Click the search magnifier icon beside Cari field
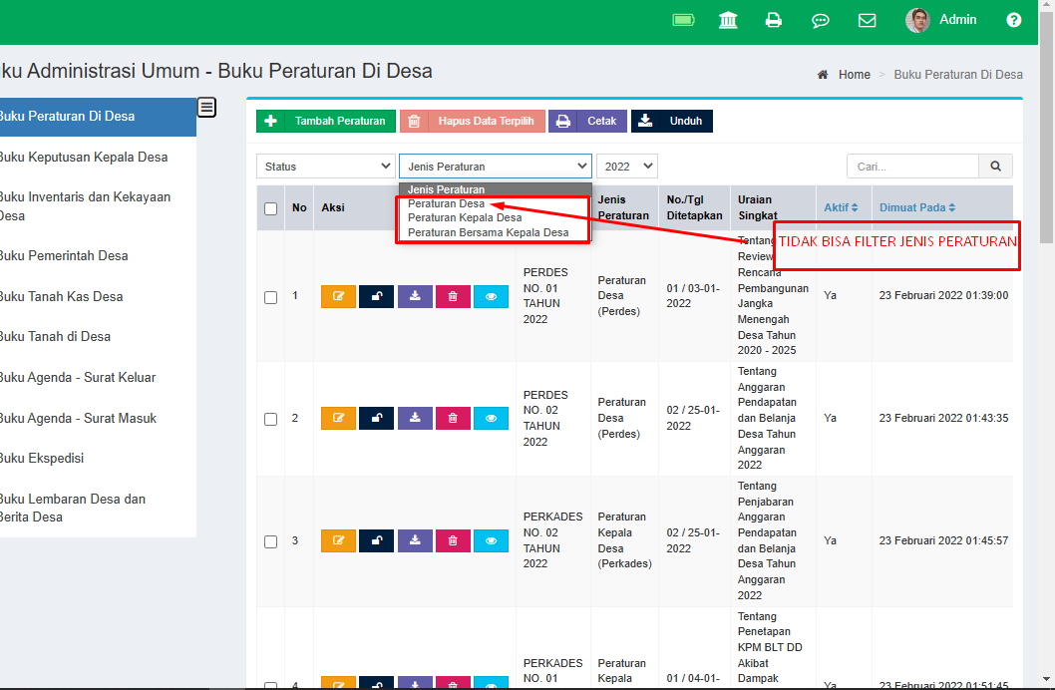 (995, 166)
